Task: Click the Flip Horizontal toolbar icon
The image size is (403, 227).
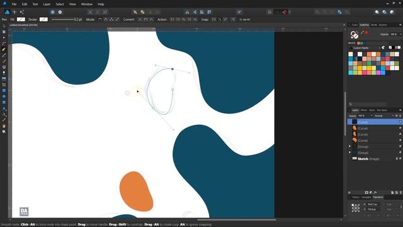Action: click(187, 12)
